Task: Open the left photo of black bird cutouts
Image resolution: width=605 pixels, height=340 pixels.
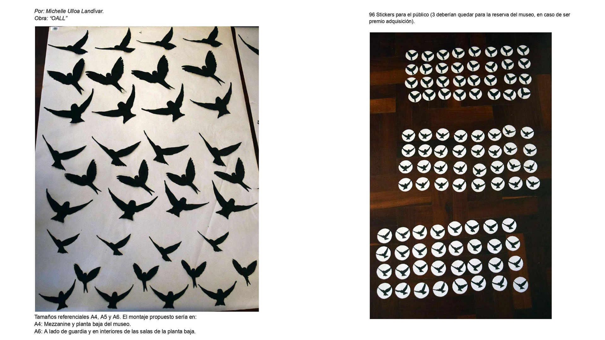Action: click(147, 169)
